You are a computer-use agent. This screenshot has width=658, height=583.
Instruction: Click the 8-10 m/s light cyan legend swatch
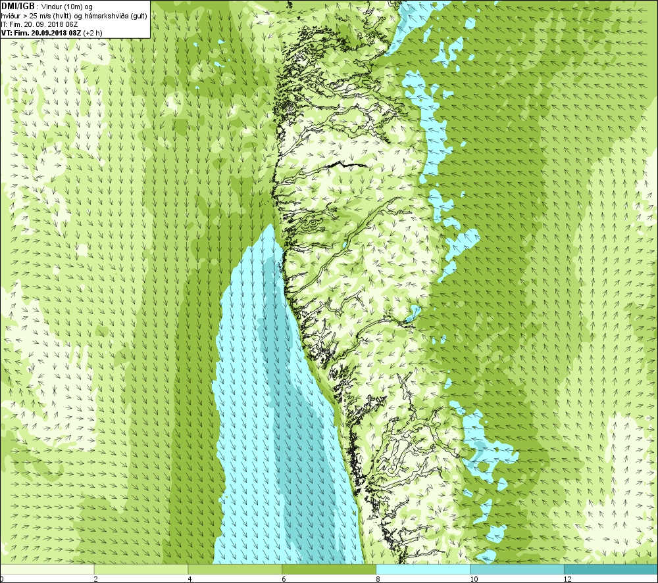[423, 569]
